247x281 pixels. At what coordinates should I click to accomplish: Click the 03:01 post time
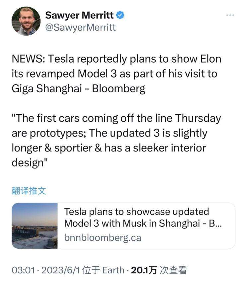click(23, 270)
